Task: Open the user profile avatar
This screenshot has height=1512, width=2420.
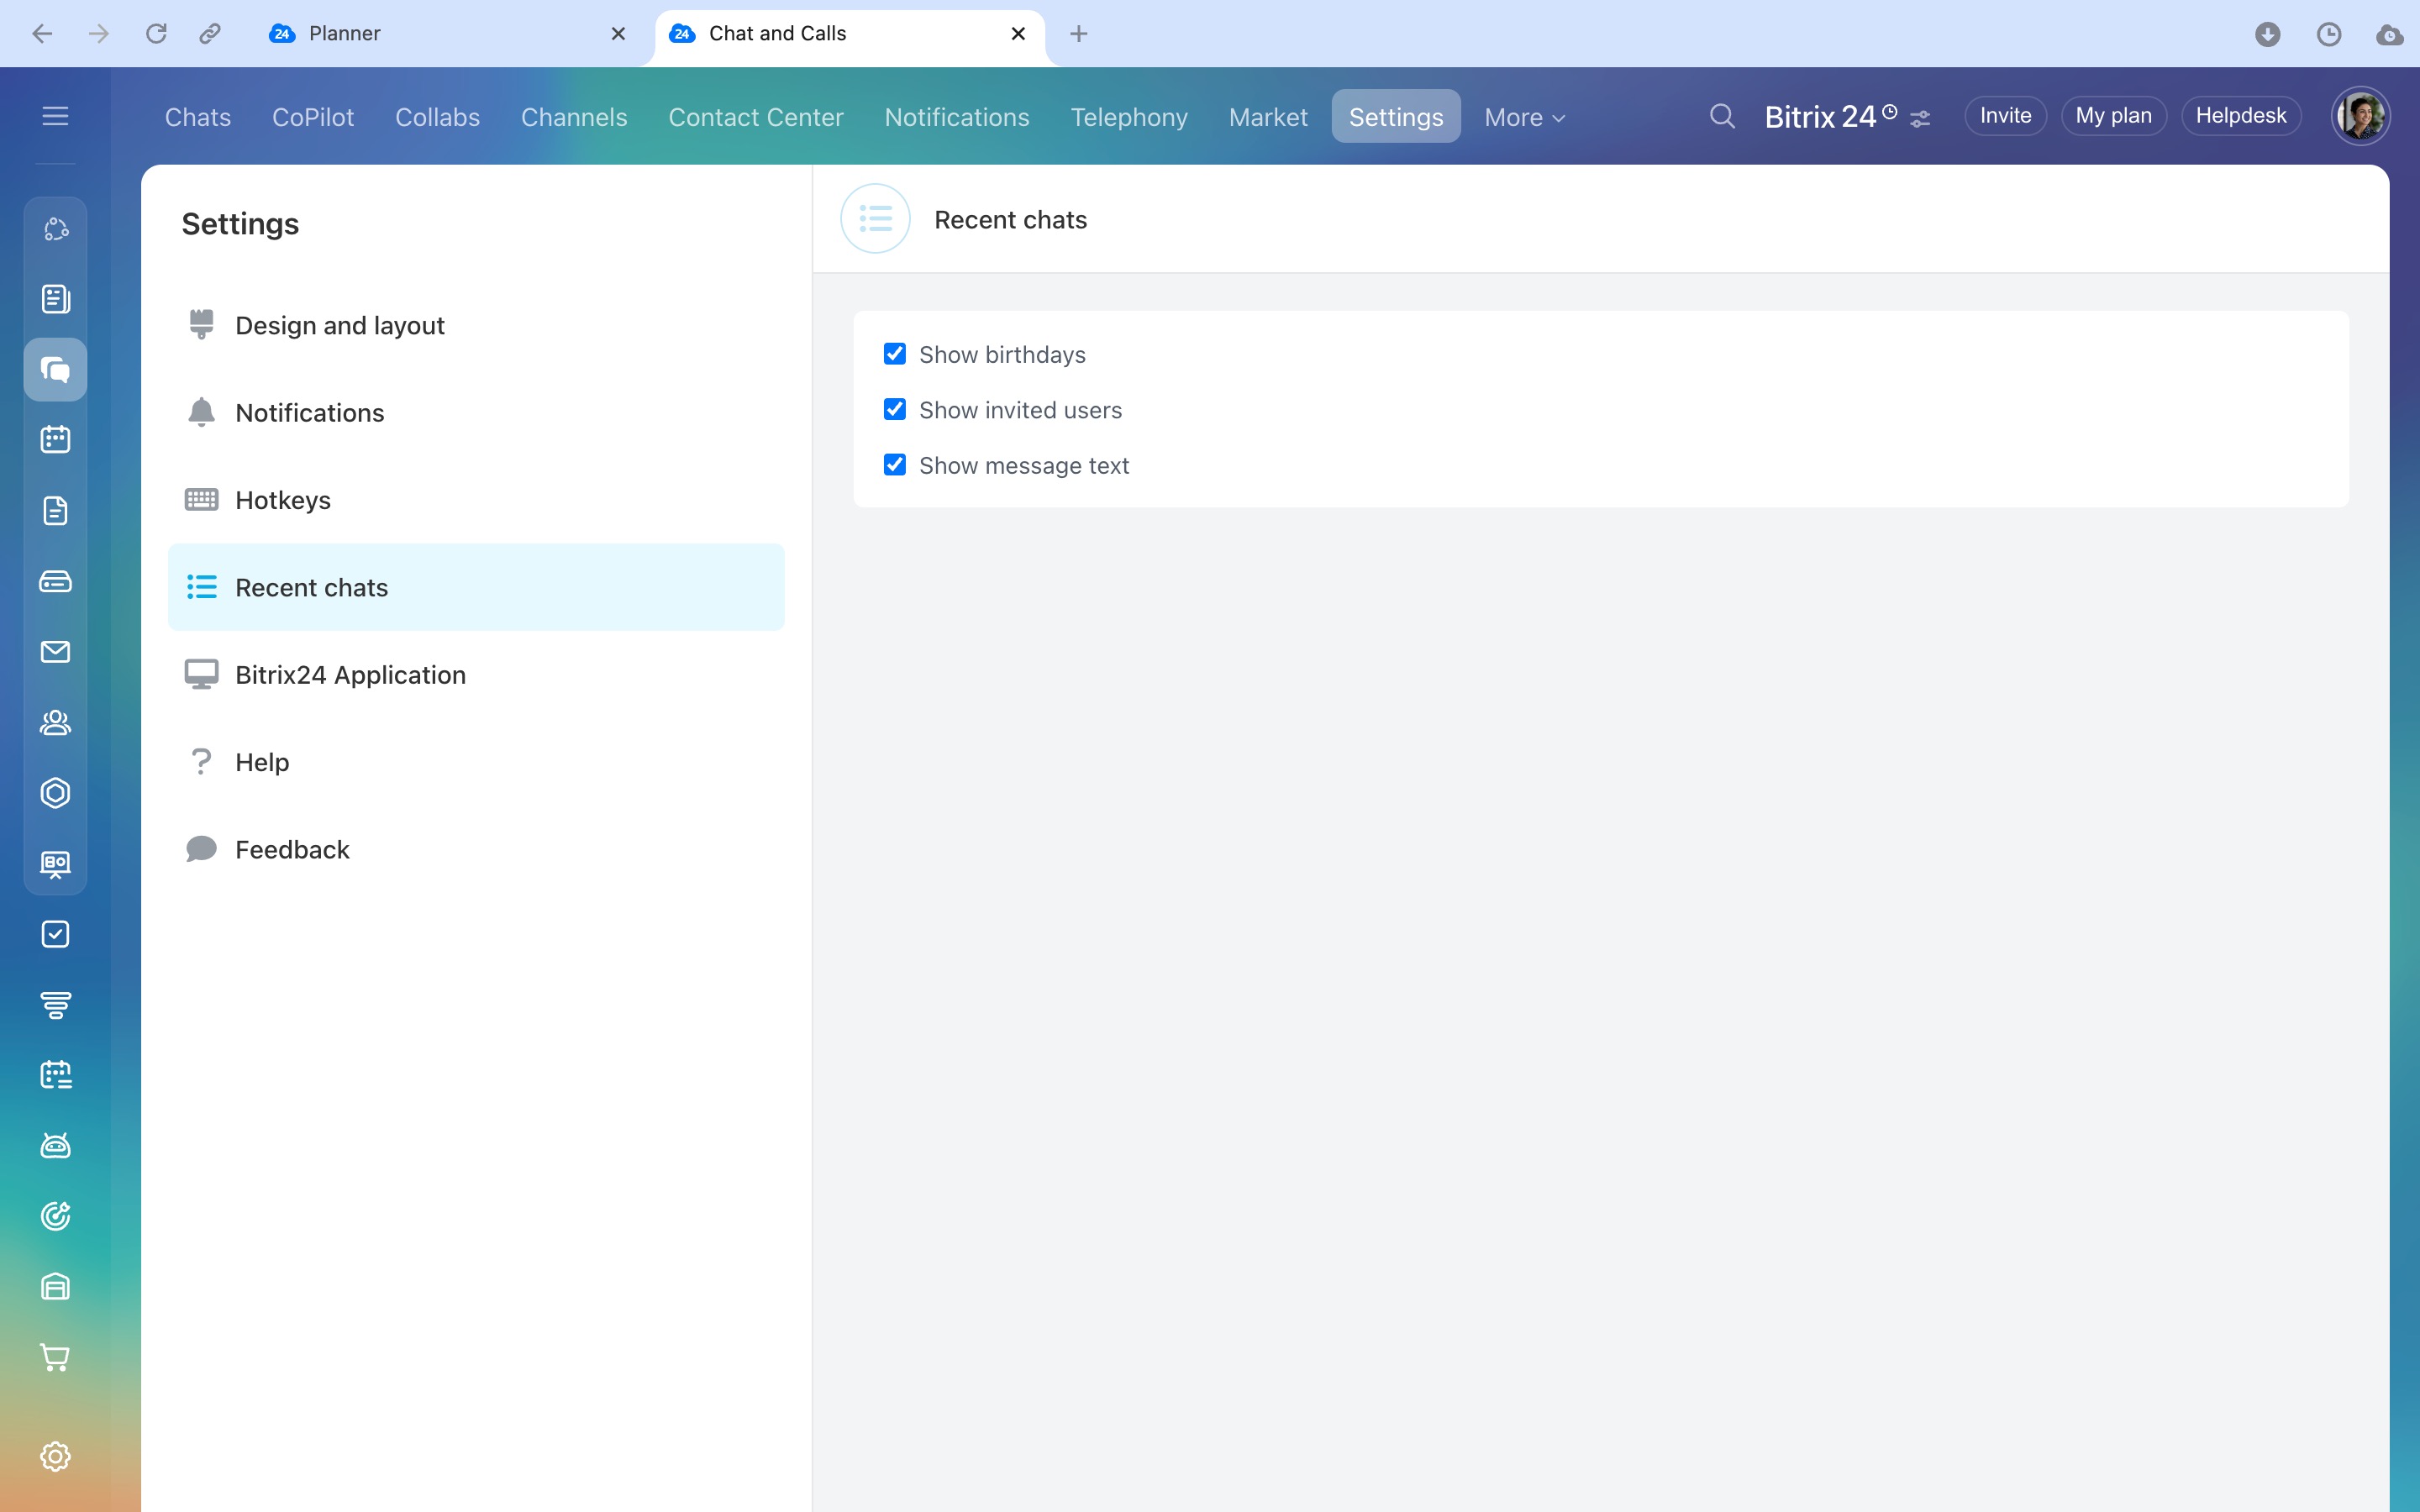Action: [x=2360, y=116]
